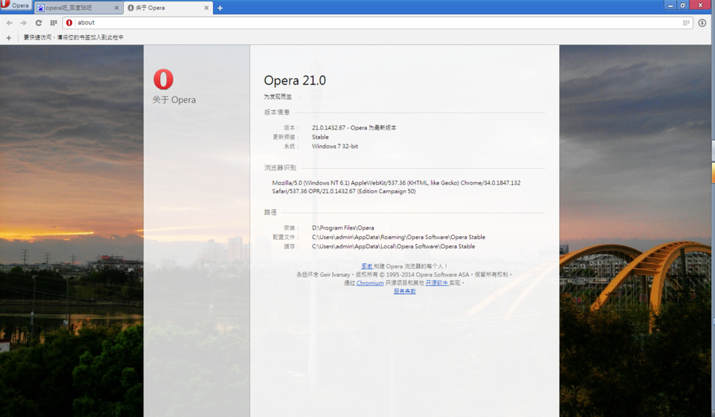Click the Opera 21.0 heading
This screenshot has width=715, height=417.
pyautogui.click(x=295, y=81)
